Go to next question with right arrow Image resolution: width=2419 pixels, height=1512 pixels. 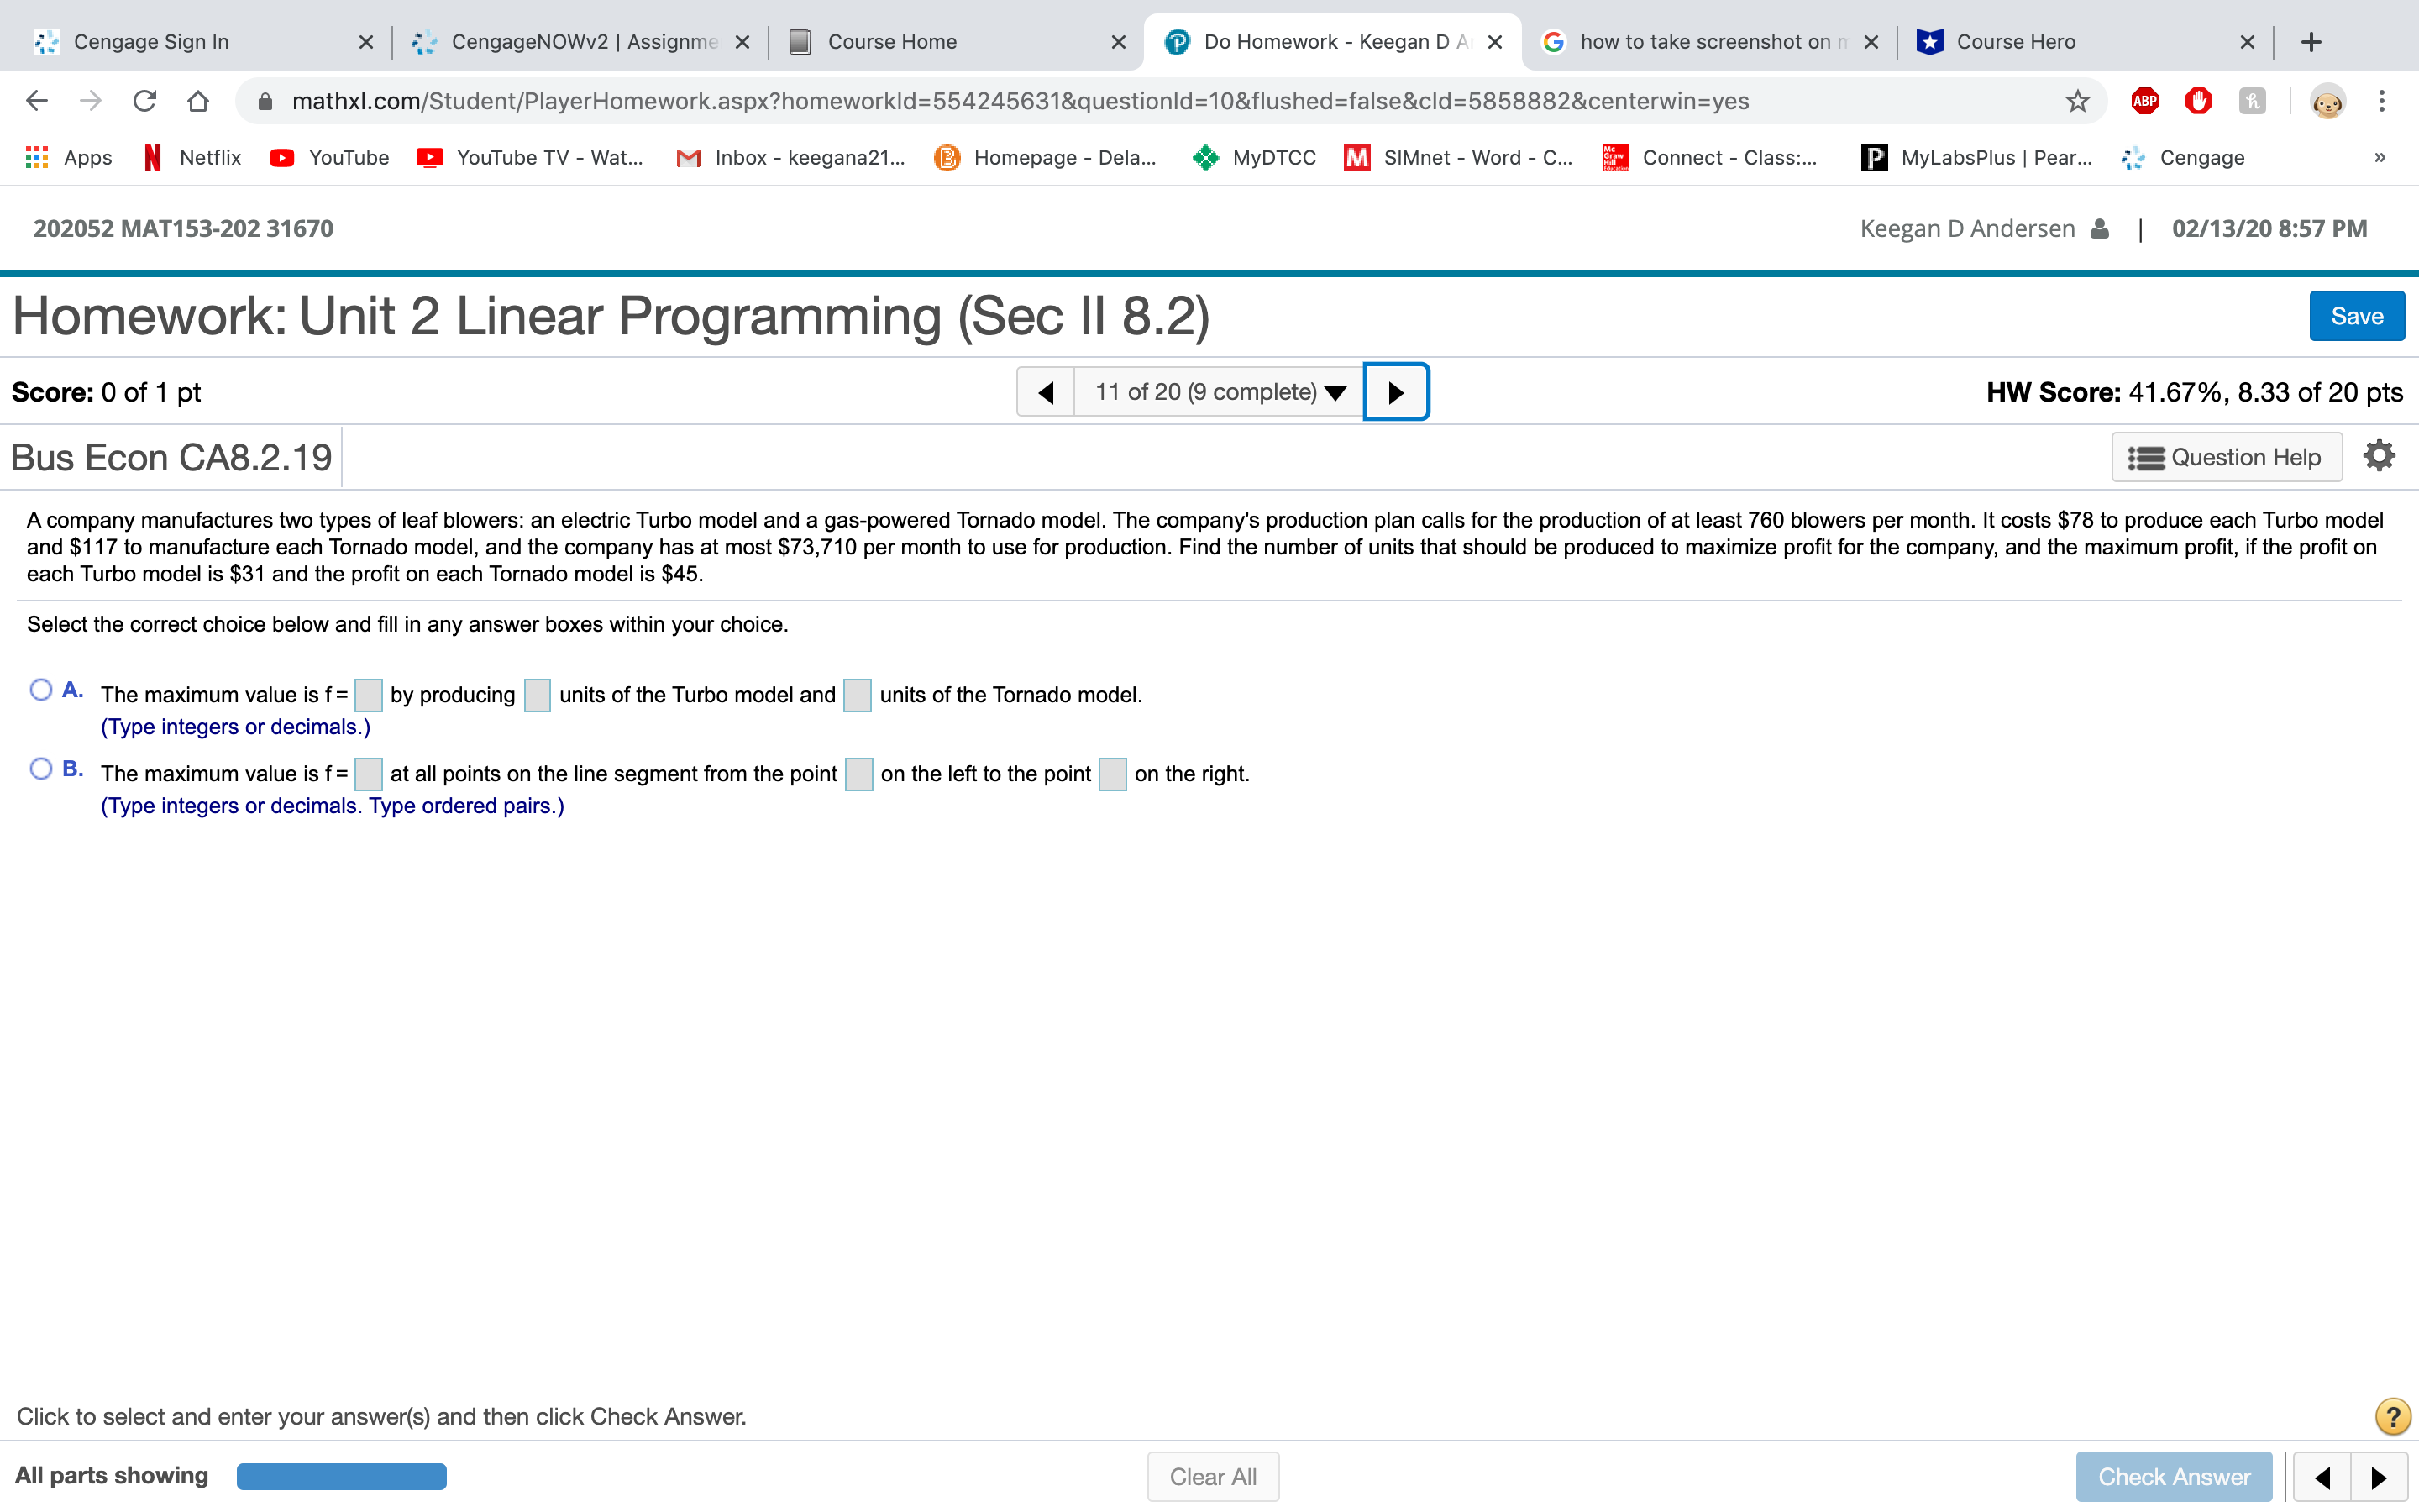click(x=1395, y=392)
